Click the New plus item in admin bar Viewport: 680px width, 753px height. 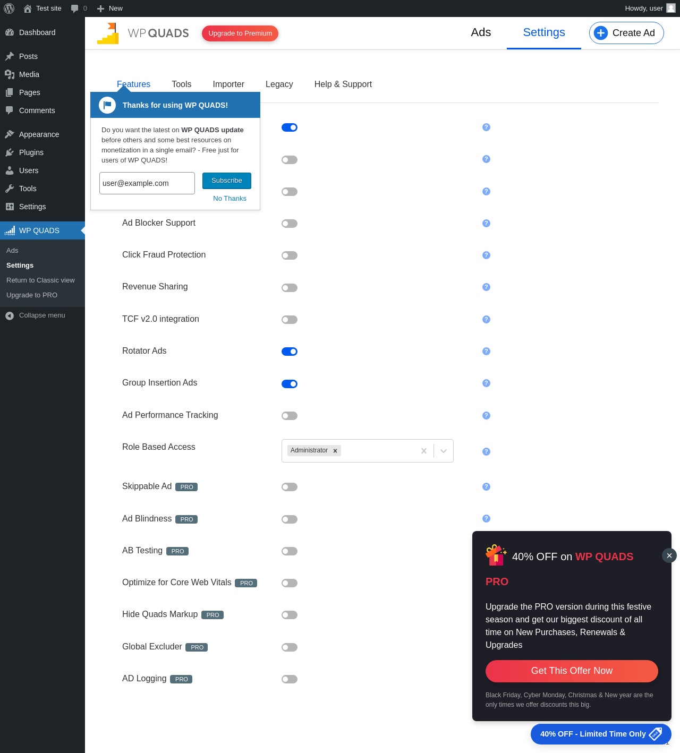click(109, 8)
